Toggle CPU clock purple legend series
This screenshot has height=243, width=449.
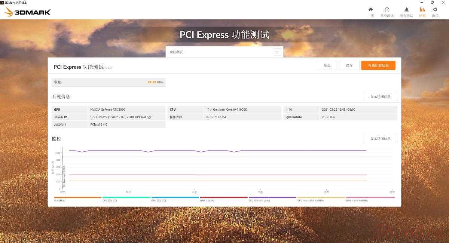click(x=272, y=198)
